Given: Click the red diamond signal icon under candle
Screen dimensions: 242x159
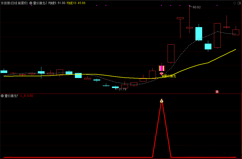Looking at the screenshot, I should coord(161,74).
